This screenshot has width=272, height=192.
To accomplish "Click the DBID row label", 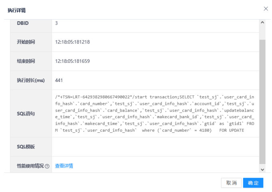I will (22, 23).
